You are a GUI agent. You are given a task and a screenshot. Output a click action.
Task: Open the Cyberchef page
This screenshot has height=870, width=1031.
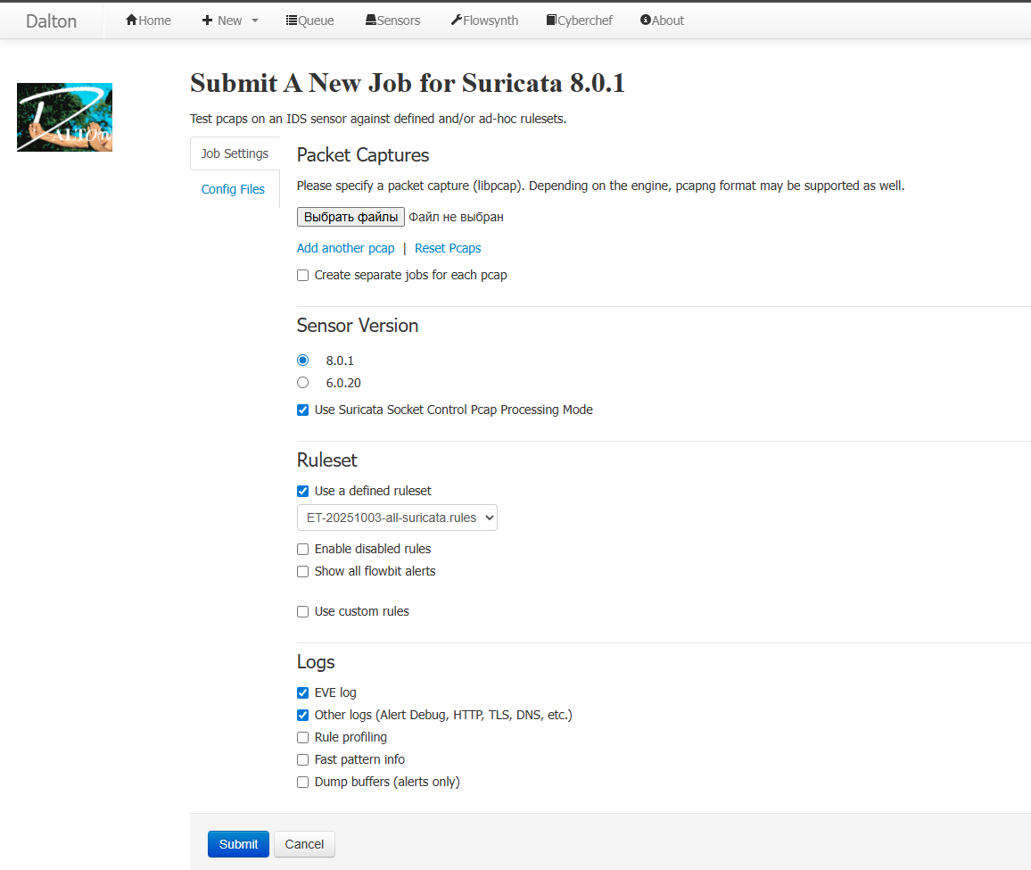pos(580,21)
